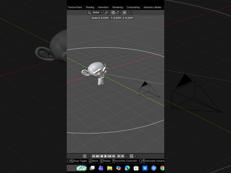The image size is (231, 173).
Task: Open the auto keyframing options dropdown
Action: tap(88, 156)
